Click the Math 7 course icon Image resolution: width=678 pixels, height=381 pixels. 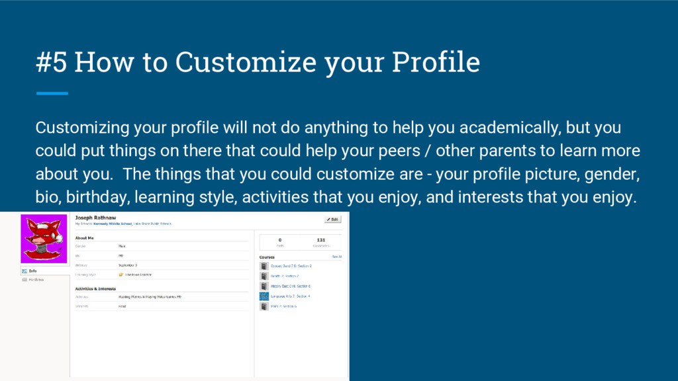pyautogui.click(x=264, y=307)
